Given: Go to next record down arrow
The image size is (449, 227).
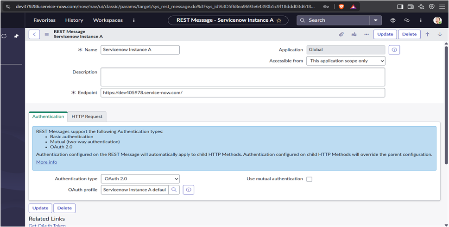Looking at the screenshot, I should tap(440, 34).
